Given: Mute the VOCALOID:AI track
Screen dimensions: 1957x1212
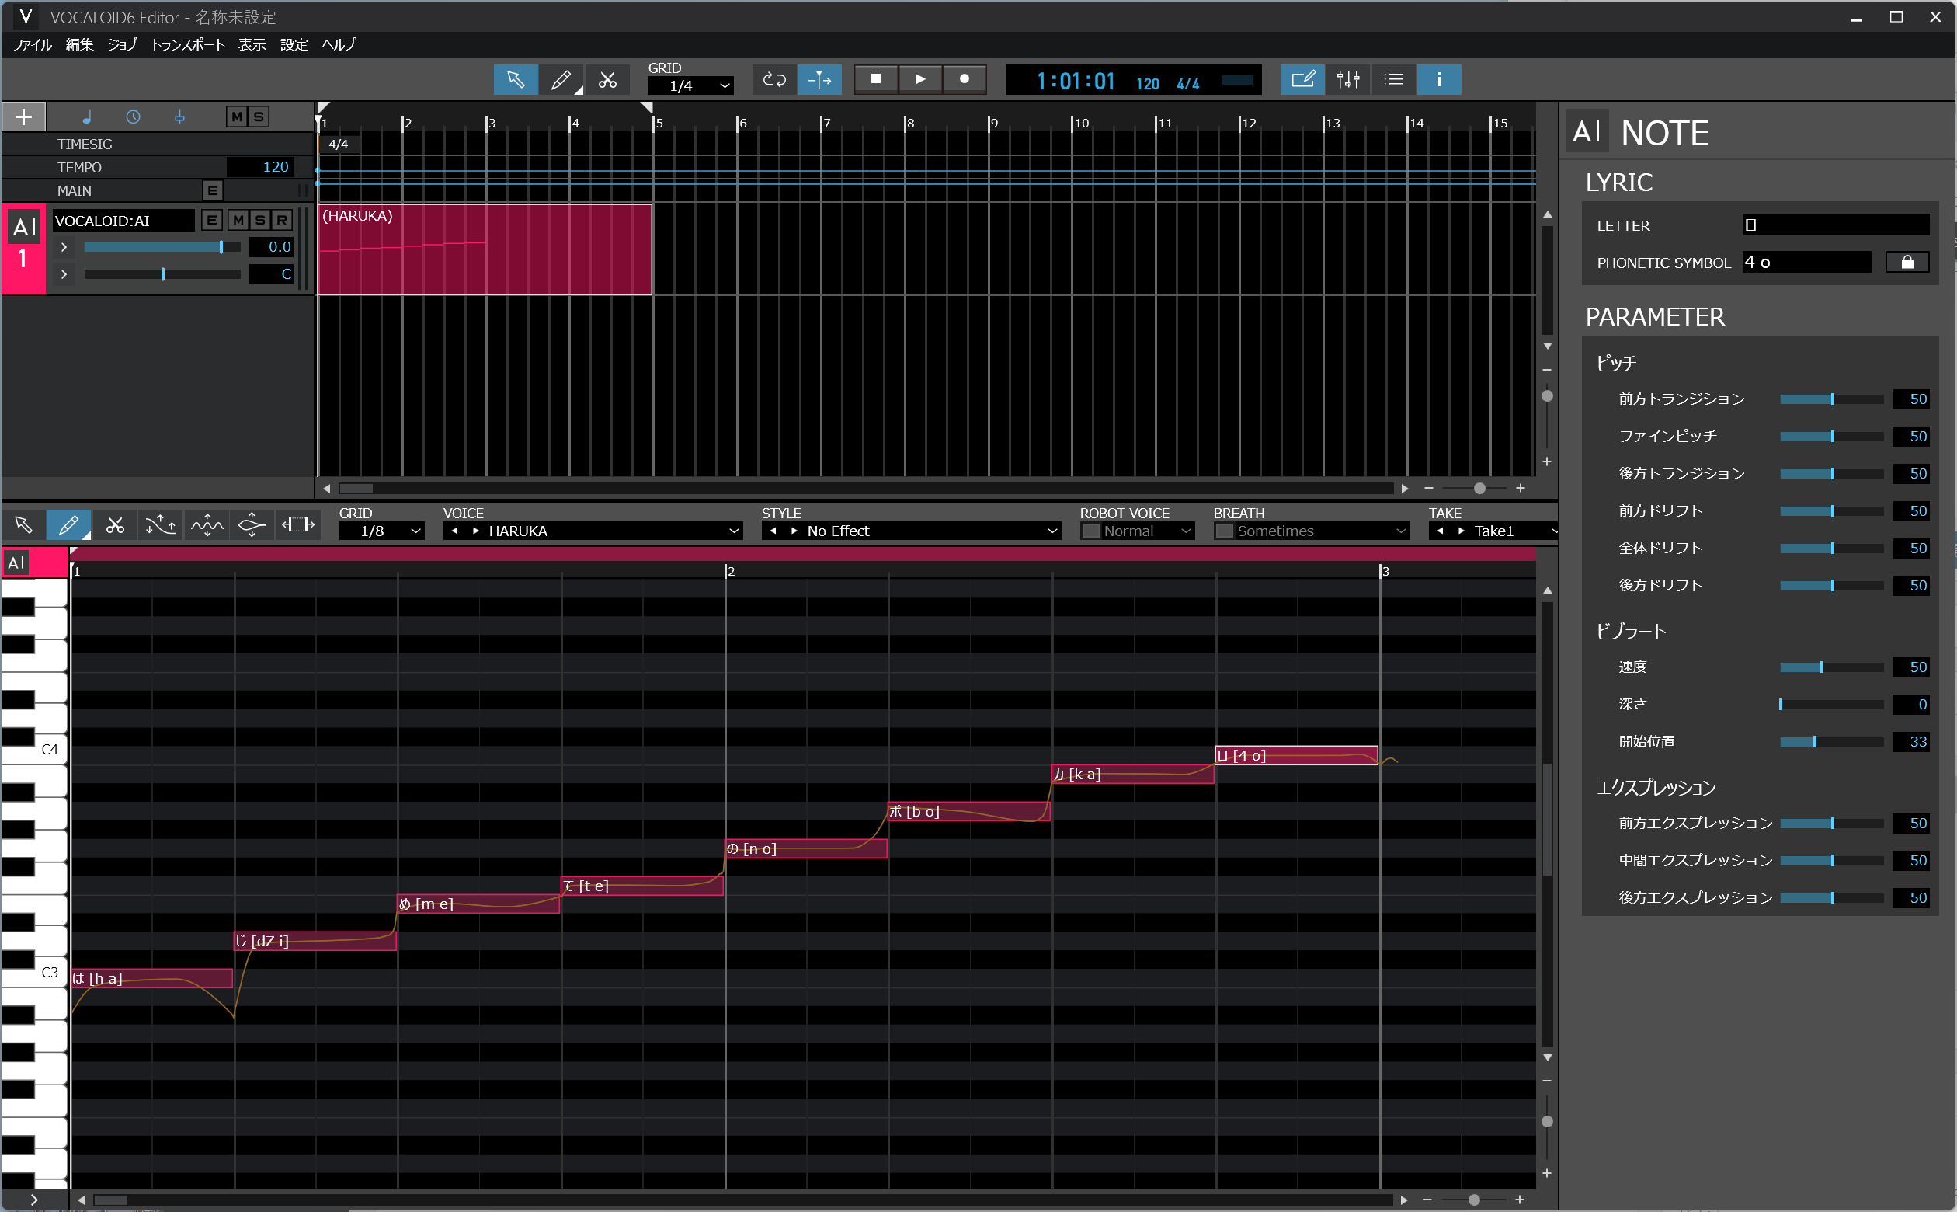Looking at the screenshot, I should 238,220.
